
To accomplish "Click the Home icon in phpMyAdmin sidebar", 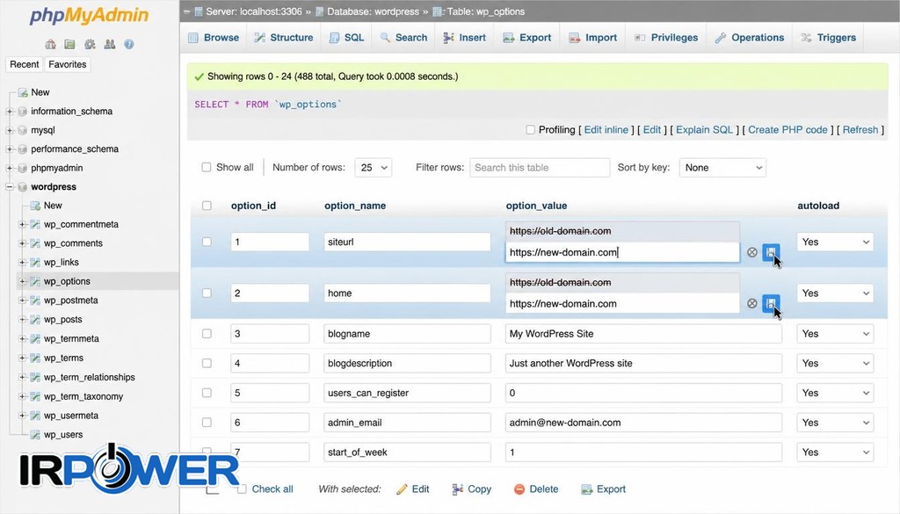I will click(50, 44).
